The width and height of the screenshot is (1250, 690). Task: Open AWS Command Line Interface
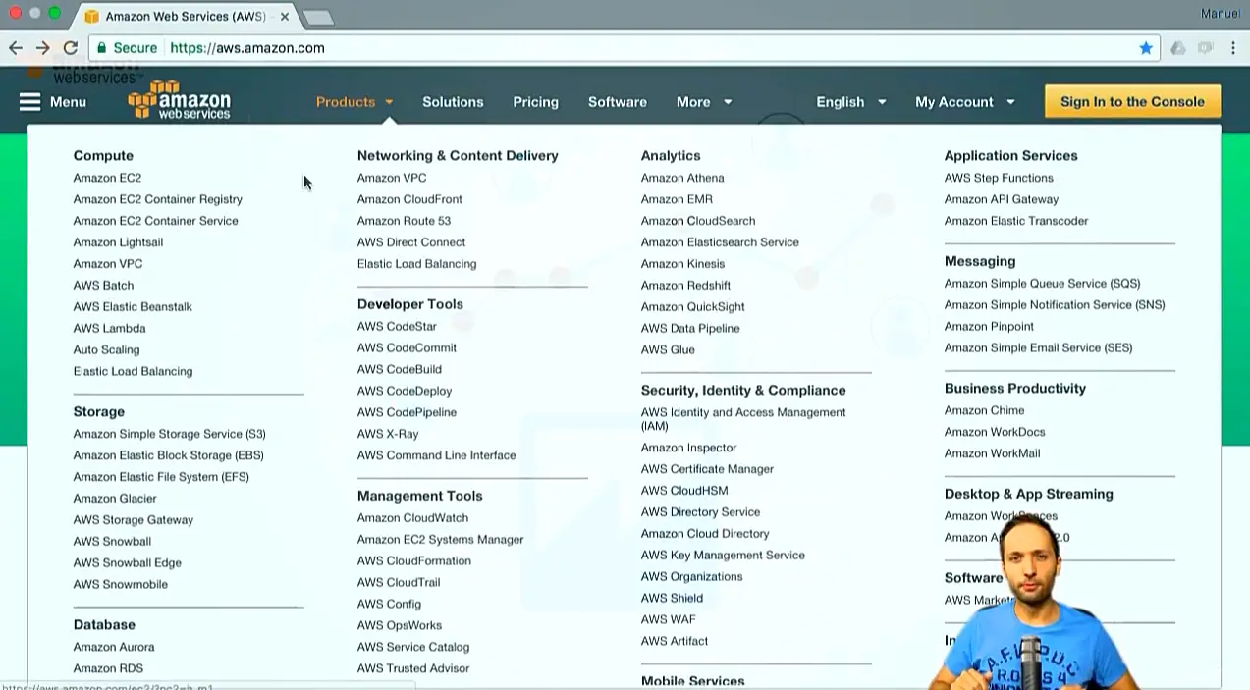click(x=436, y=456)
